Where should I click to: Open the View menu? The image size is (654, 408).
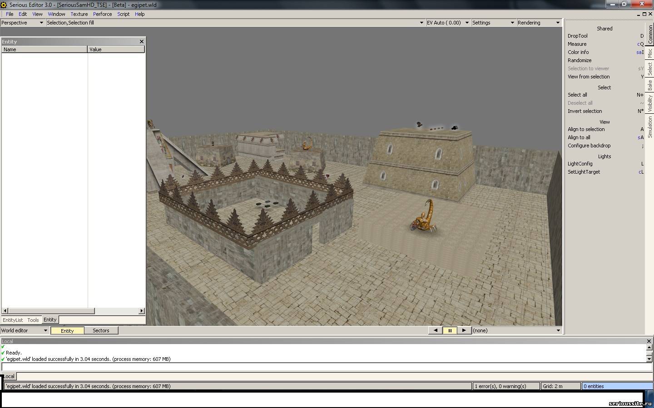pos(37,14)
